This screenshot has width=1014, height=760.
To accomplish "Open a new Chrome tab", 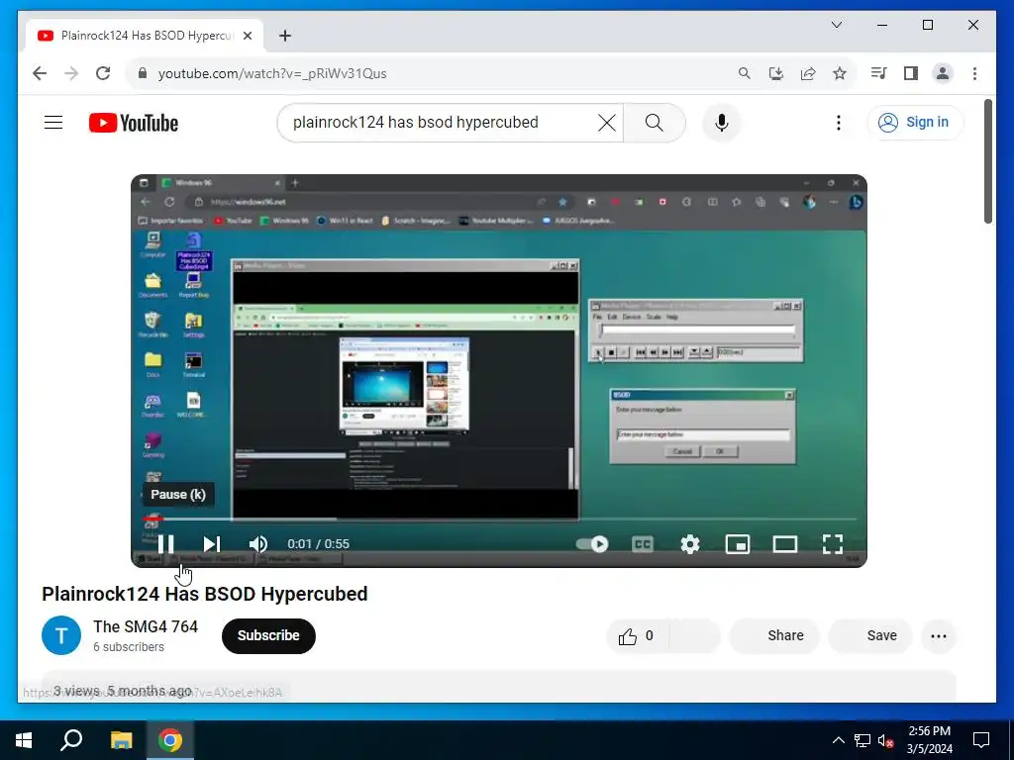I will pos(285,36).
